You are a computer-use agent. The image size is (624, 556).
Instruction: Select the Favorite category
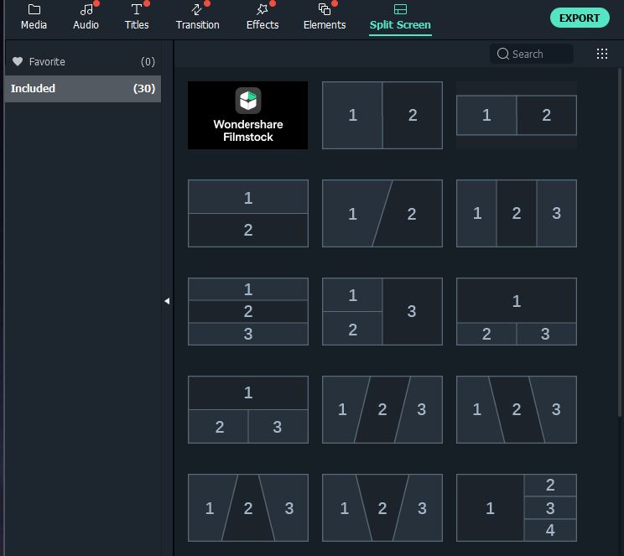pos(47,62)
